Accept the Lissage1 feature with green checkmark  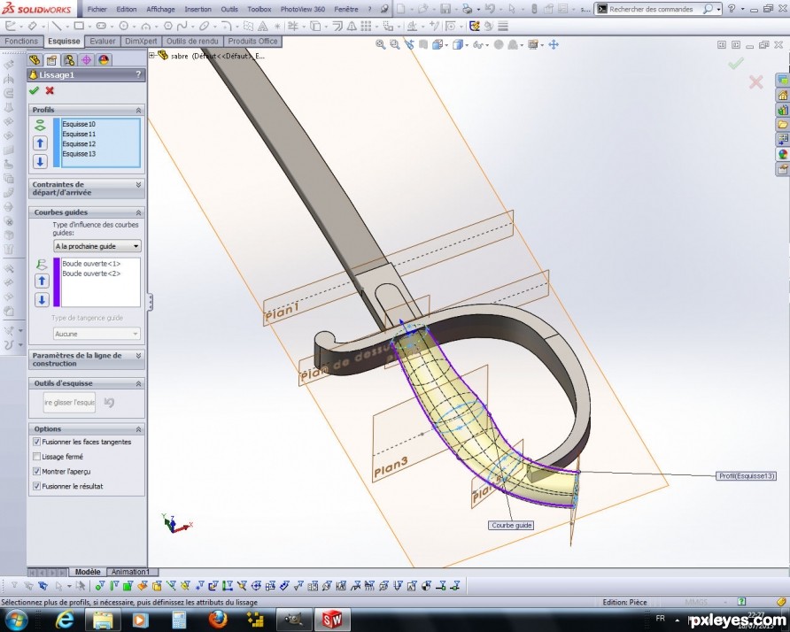pyautogui.click(x=34, y=90)
